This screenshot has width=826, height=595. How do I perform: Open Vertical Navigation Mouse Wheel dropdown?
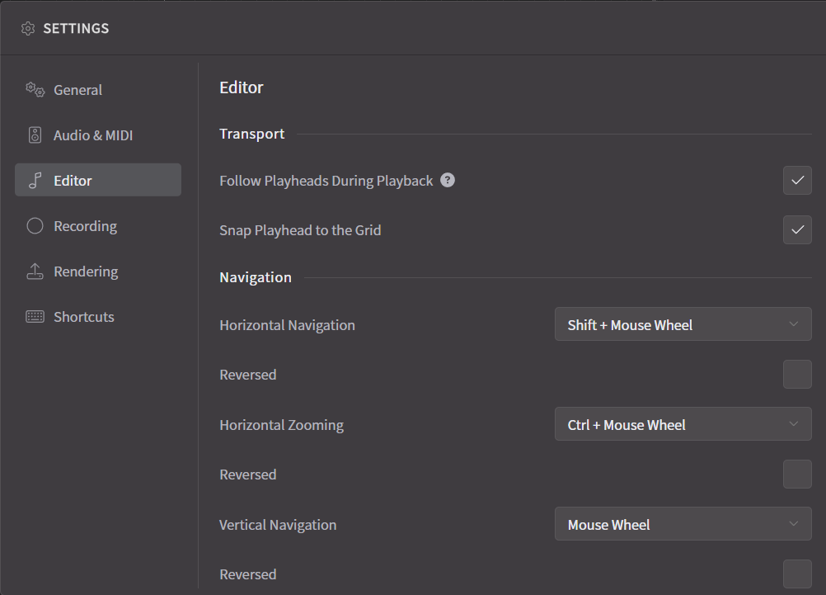point(683,524)
